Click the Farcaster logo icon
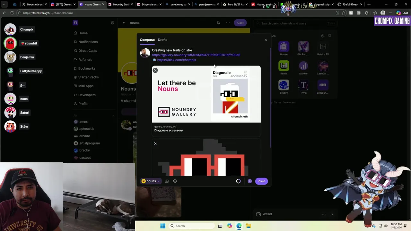This screenshot has height=231, width=411. (75, 23)
